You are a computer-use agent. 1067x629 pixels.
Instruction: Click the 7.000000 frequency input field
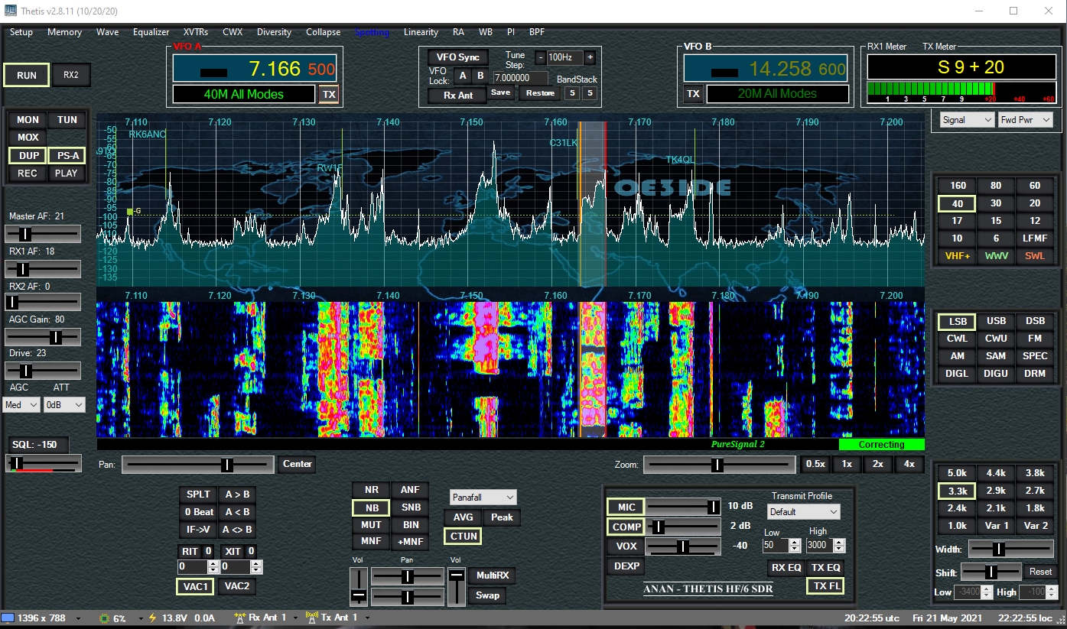pos(520,78)
